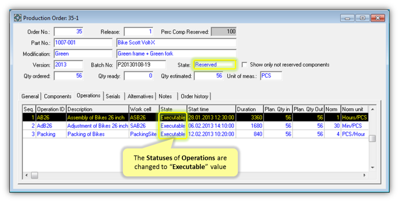Click the Work cell column header
The width and height of the screenshot is (399, 202).
pyautogui.click(x=143, y=109)
